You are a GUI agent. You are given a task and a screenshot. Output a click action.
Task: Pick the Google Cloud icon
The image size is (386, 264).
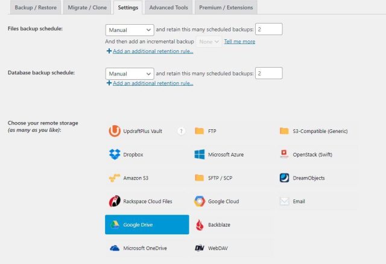(200, 201)
